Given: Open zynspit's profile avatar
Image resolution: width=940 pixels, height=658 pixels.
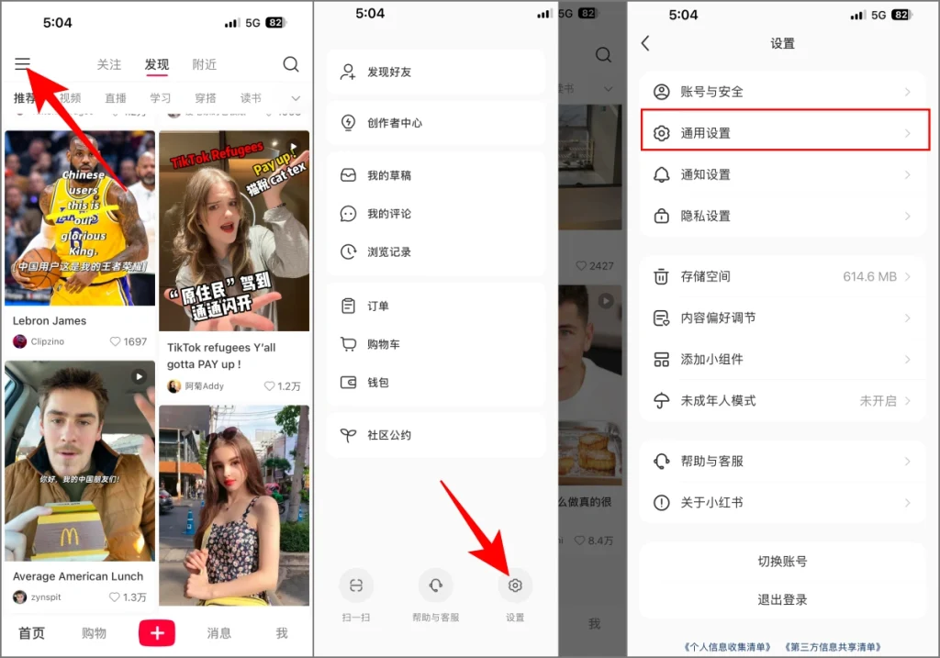Looking at the screenshot, I should 20,597.
